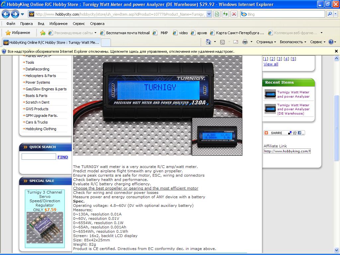Click Add to favorites bar star icon

43,33
